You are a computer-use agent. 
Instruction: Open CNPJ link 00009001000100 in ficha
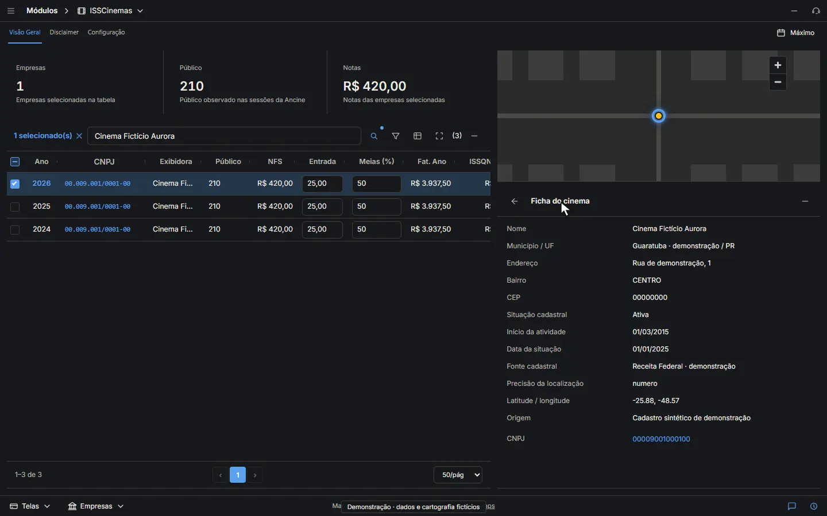tap(661, 439)
